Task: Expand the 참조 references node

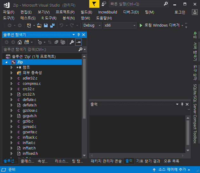Action: click(12, 67)
